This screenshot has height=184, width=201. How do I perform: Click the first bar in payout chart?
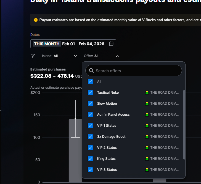[75, 150]
